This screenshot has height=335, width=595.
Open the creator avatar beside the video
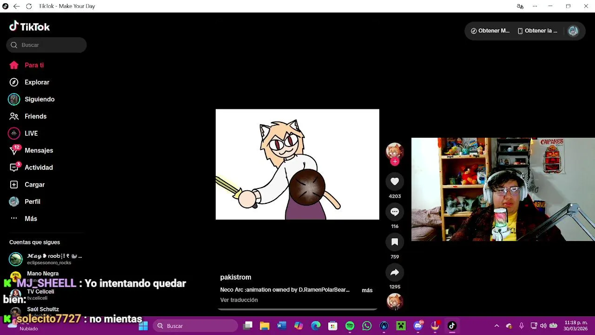point(395,151)
